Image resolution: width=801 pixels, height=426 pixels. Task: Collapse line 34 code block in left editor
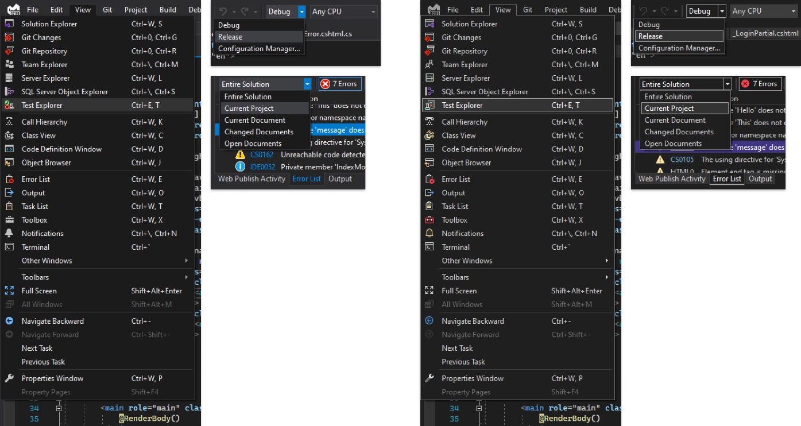coord(59,408)
